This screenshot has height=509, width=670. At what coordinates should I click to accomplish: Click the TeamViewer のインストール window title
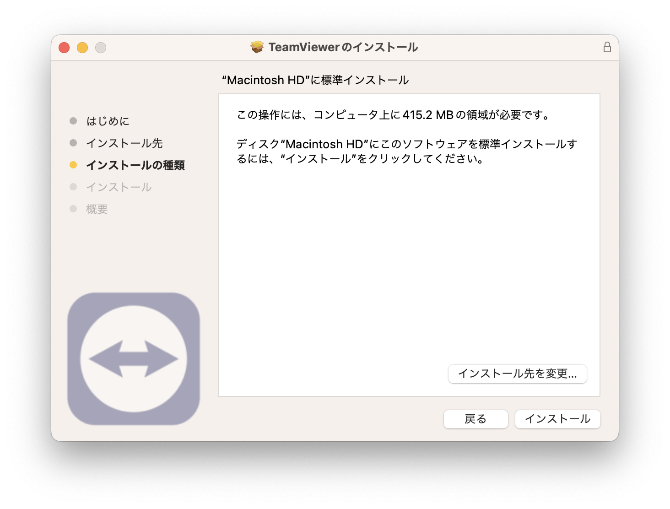[x=343, y=47]
